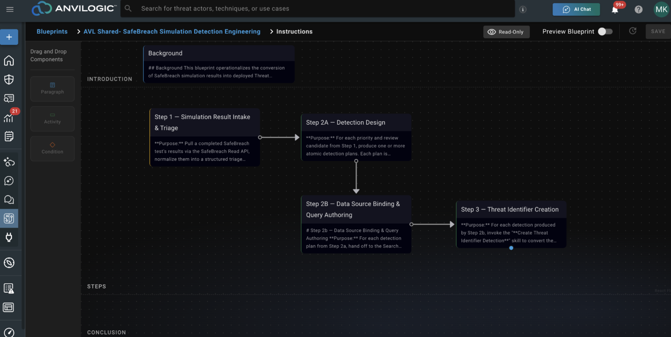Image resolution: width=671 pixels, height=337 pixels.
Task: Click the search magnifier icon
Action: click(x=128, y=9)
